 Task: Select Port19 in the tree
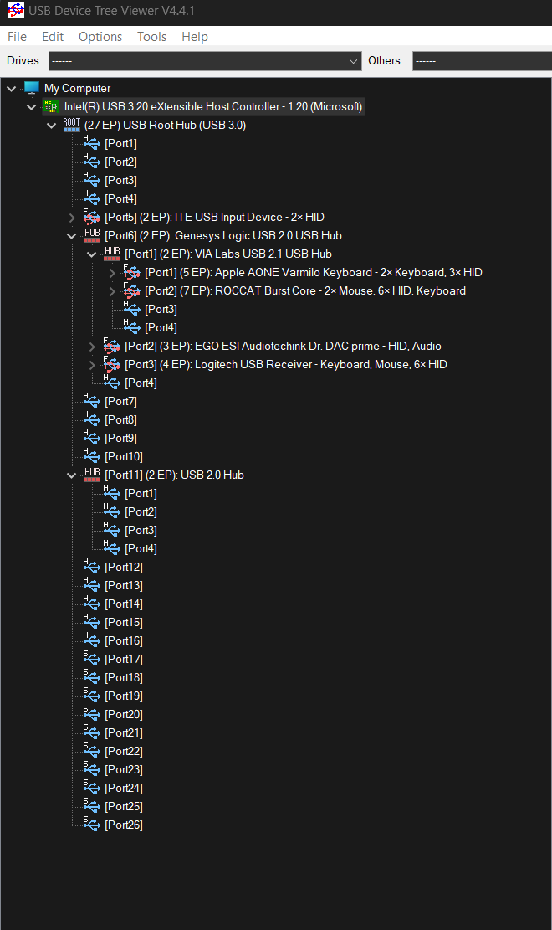tap(124, 696)
